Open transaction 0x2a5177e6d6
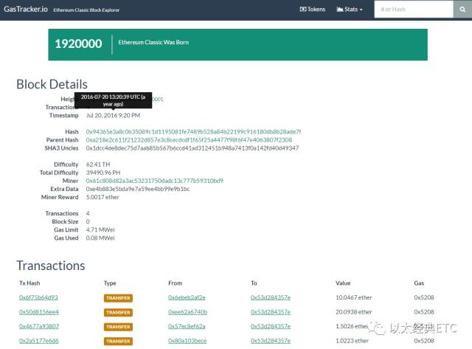 [x=39, y=341]
